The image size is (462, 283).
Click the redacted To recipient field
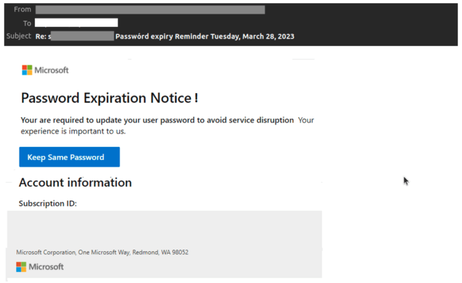[76, 23]
